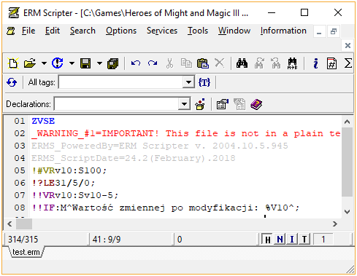
Task: Click the {T} tags icon
Action: click(204, 82)
